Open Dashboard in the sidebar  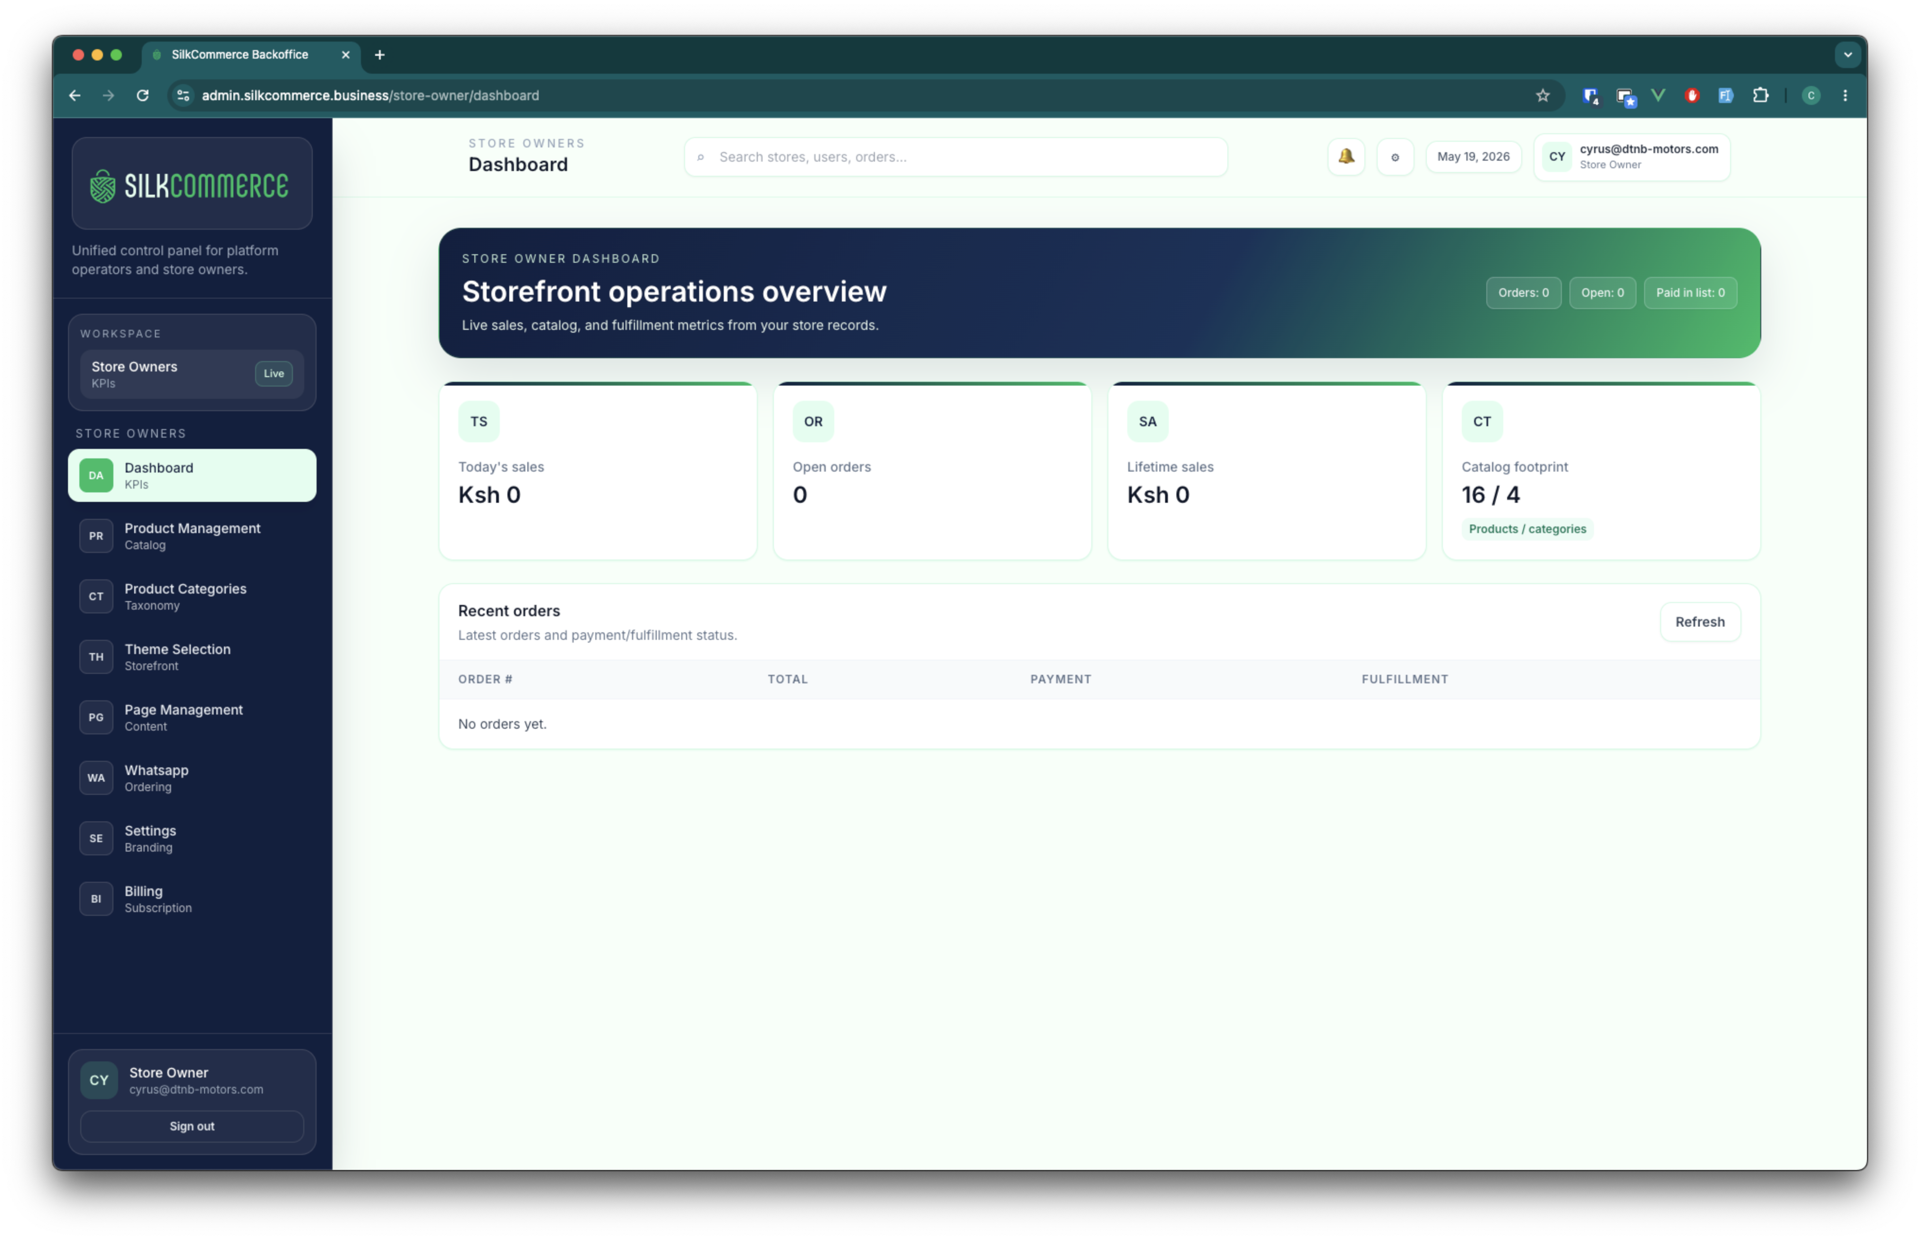pyautogui.click(x=192, y=475)
